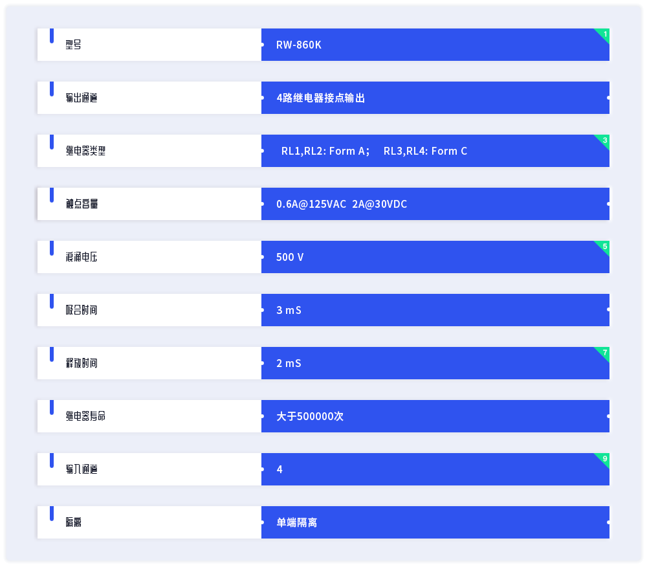Click the blue bar marker beside 隔离
Screen dimensions: 647x567
tap(52, 513)
